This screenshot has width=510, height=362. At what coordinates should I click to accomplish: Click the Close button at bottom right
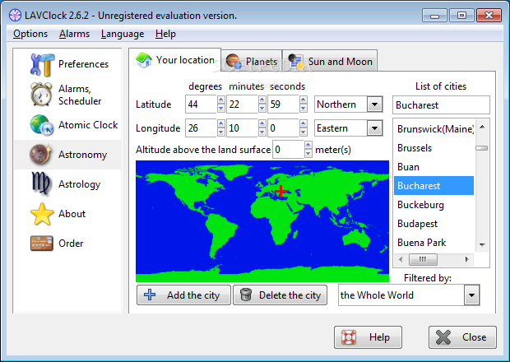pyautogui.click(x=462, y=337)
